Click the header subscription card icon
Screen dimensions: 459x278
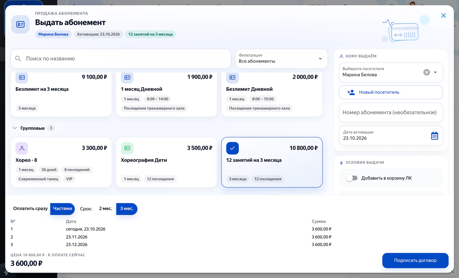tap(20, 24)
